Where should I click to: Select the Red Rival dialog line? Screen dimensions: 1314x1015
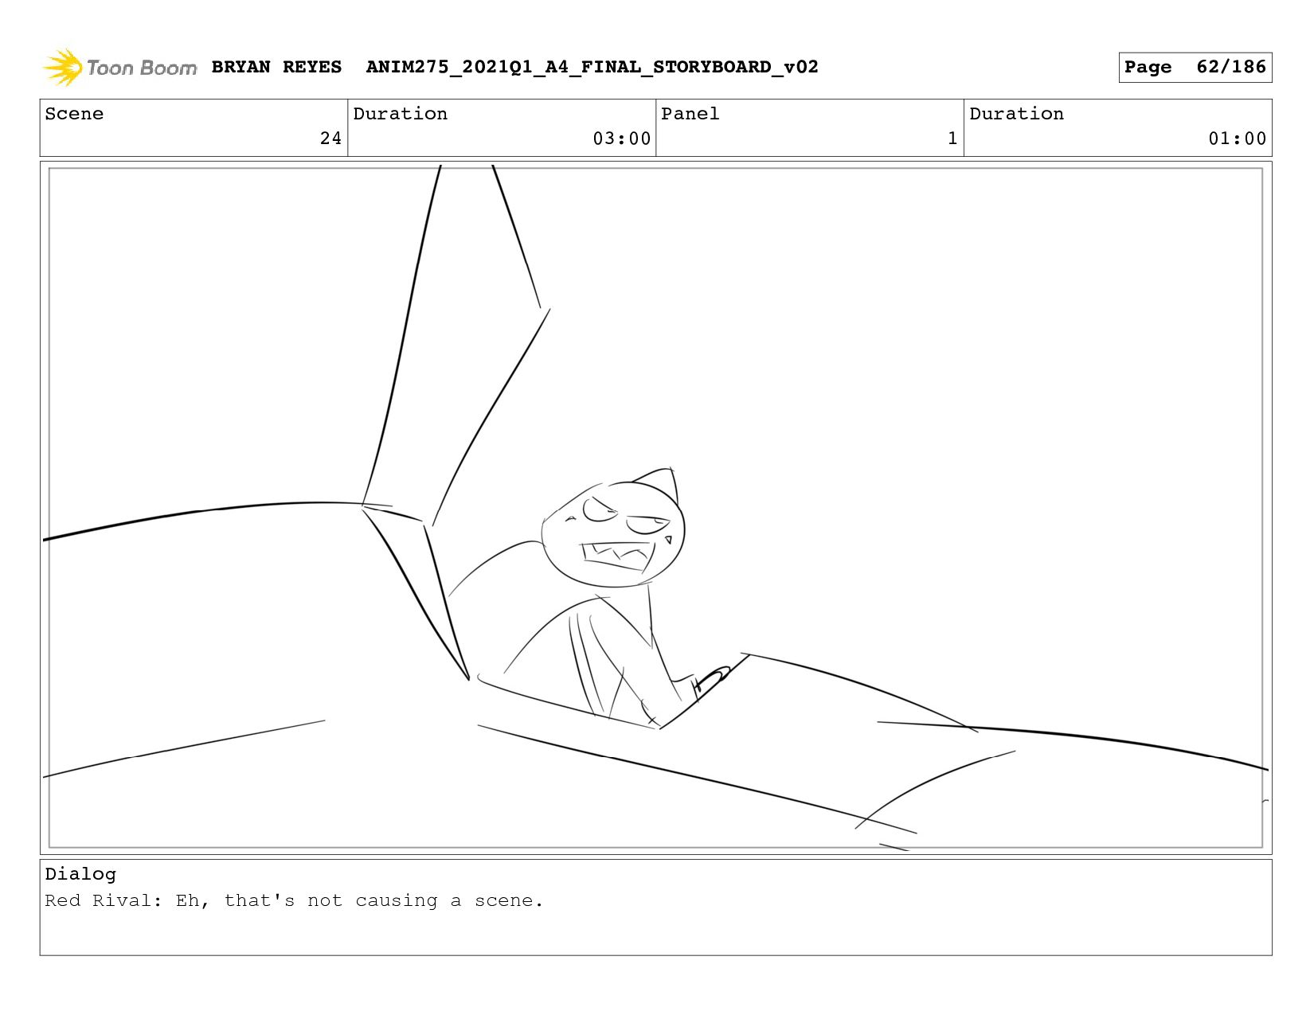tap(294, 900)
